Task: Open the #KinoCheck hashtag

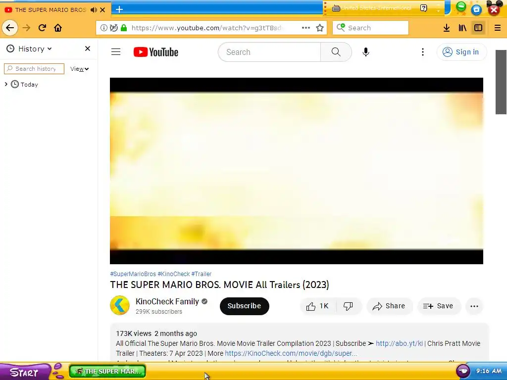Action: [x=174, y=274]
